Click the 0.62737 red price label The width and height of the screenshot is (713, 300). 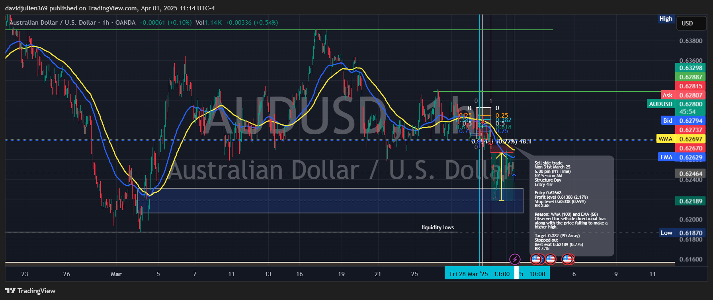pos(691,130)
